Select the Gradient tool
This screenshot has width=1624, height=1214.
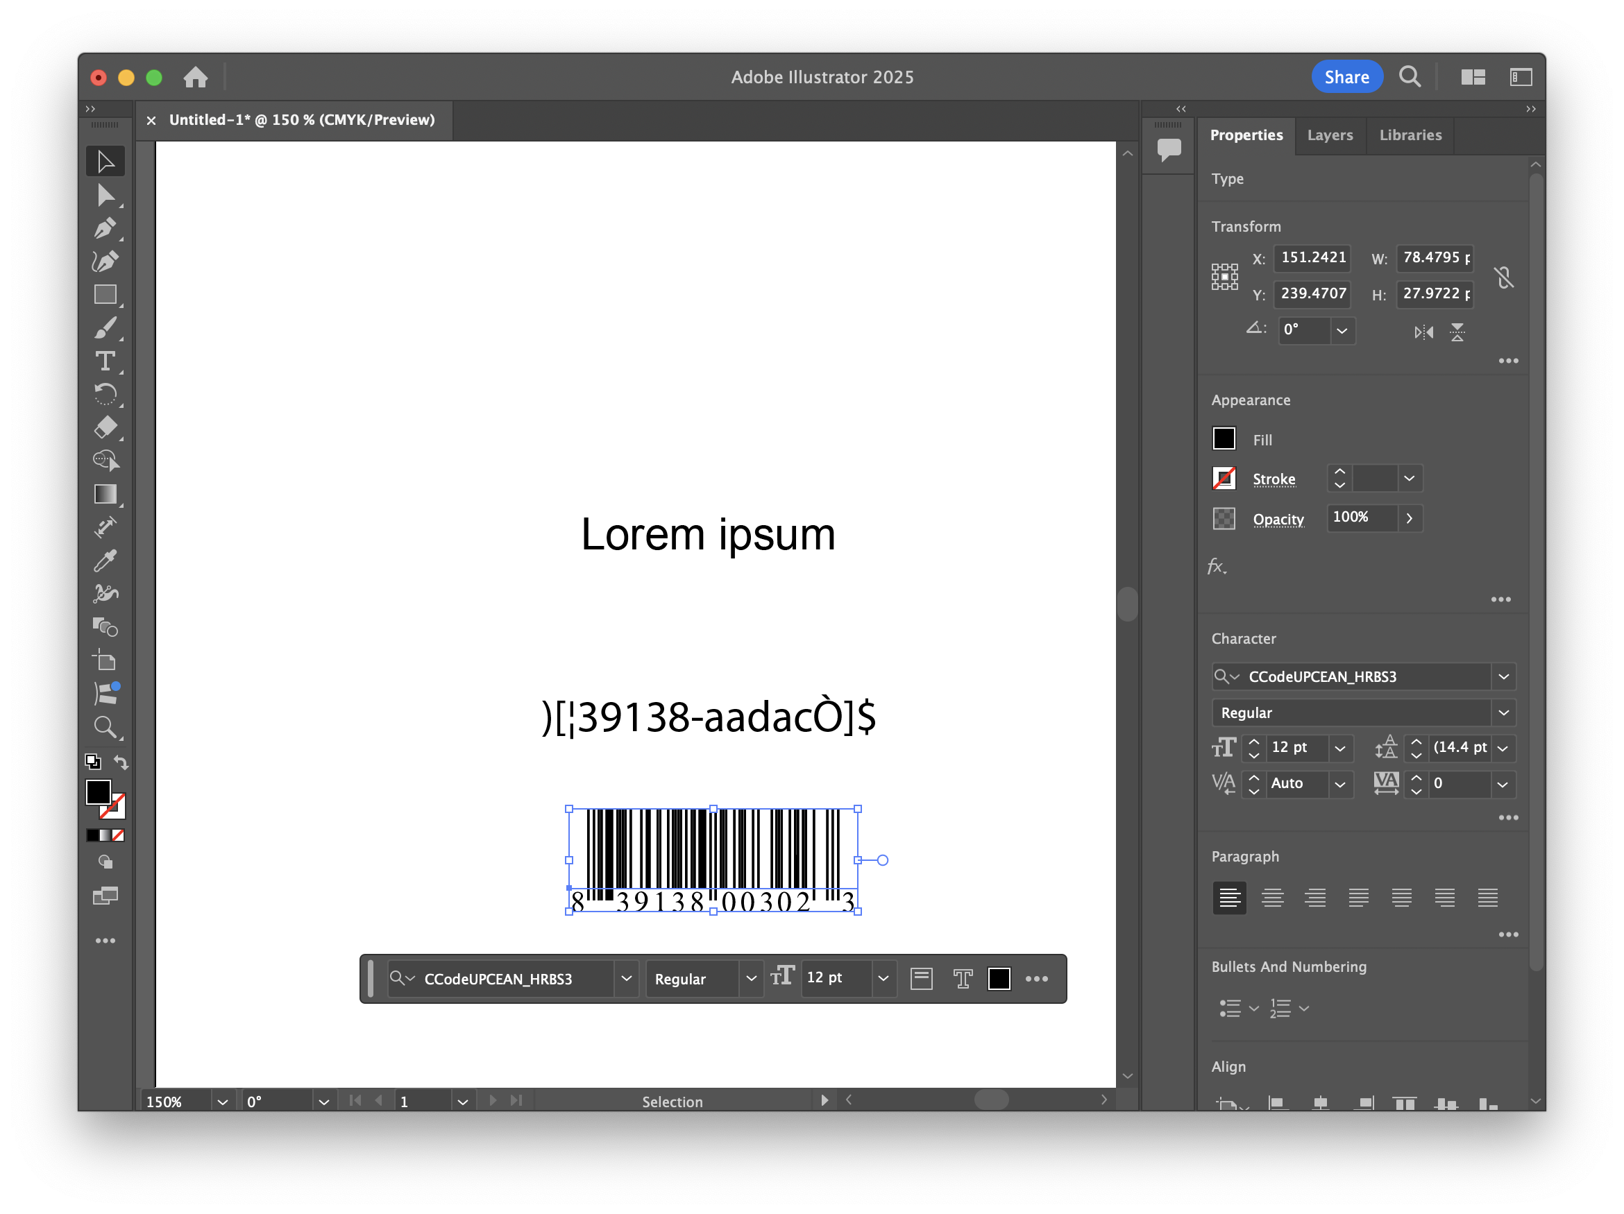[105, 494]
